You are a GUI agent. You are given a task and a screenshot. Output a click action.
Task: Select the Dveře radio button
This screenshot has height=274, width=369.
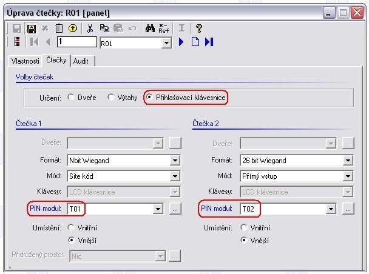[72, 98]
